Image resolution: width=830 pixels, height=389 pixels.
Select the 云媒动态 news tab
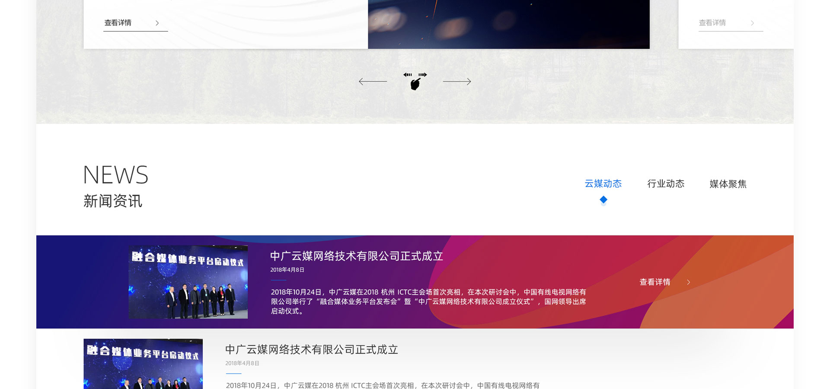(x=603, y=184)
